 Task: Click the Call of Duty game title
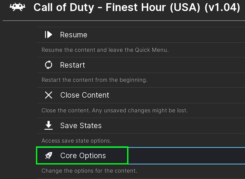pos(137,8)
